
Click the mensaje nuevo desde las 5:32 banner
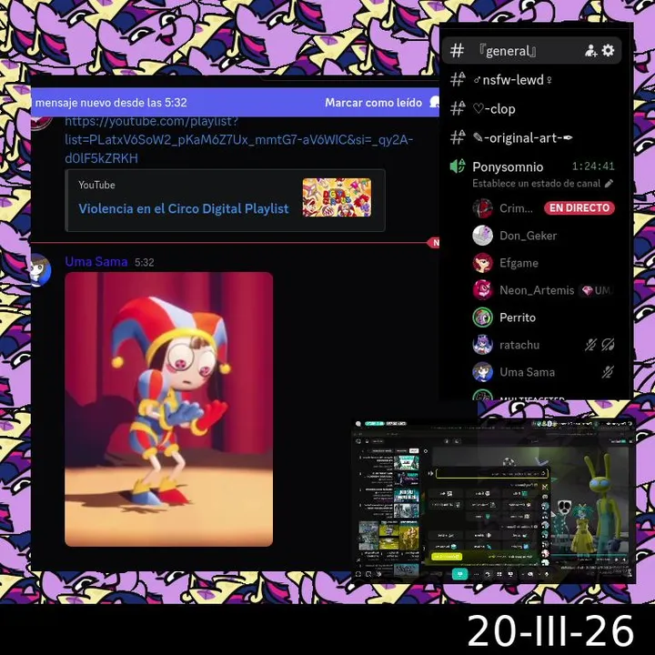[235, 102]
